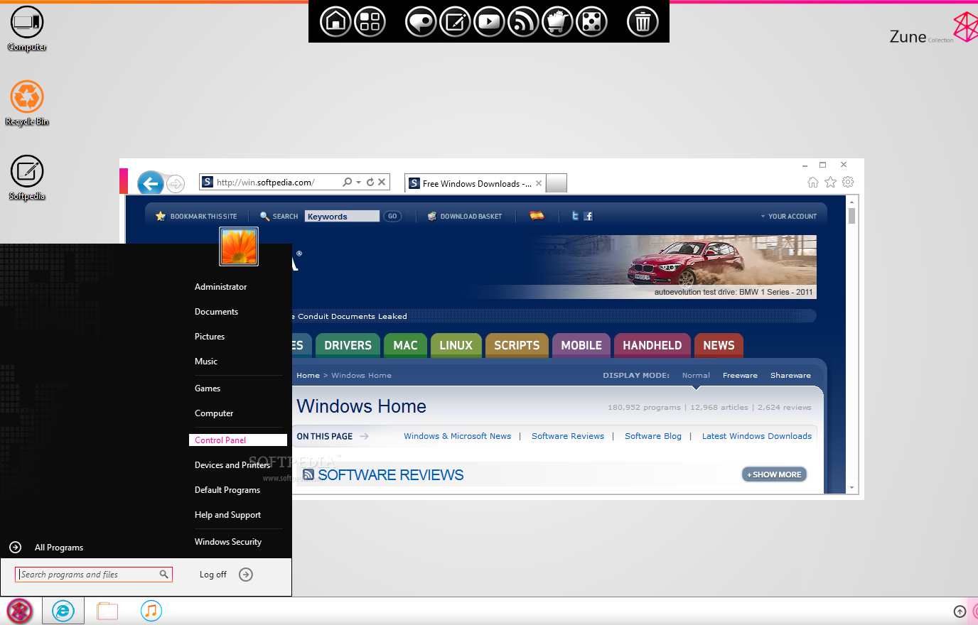Open the music player taskbar icon
Viewport: 978px width, 625px height.
151,611
